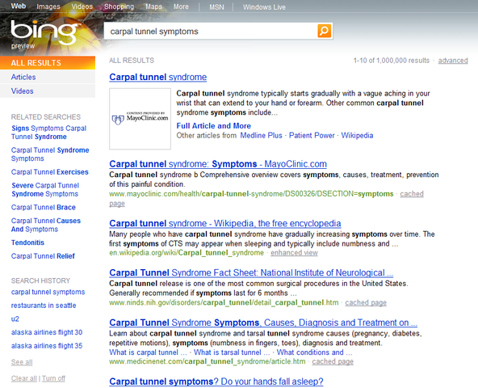
Task: Open National Institute of Neurological Fact Sheet
Action: click(x=251, y=272)
